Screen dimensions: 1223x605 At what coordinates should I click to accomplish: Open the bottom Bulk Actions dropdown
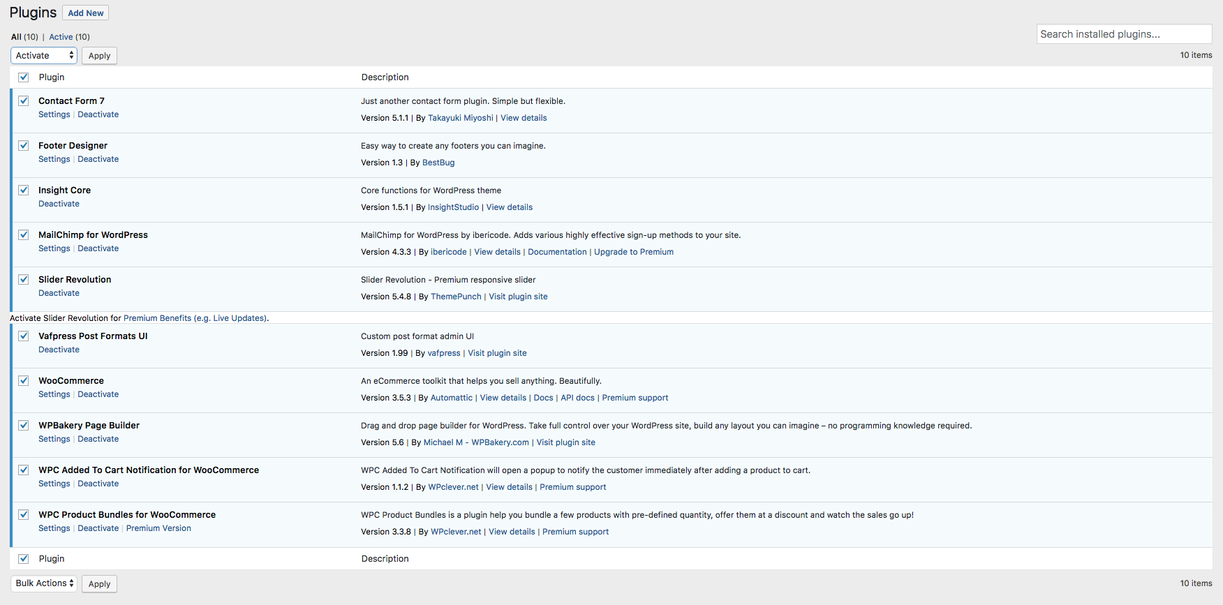44,583
